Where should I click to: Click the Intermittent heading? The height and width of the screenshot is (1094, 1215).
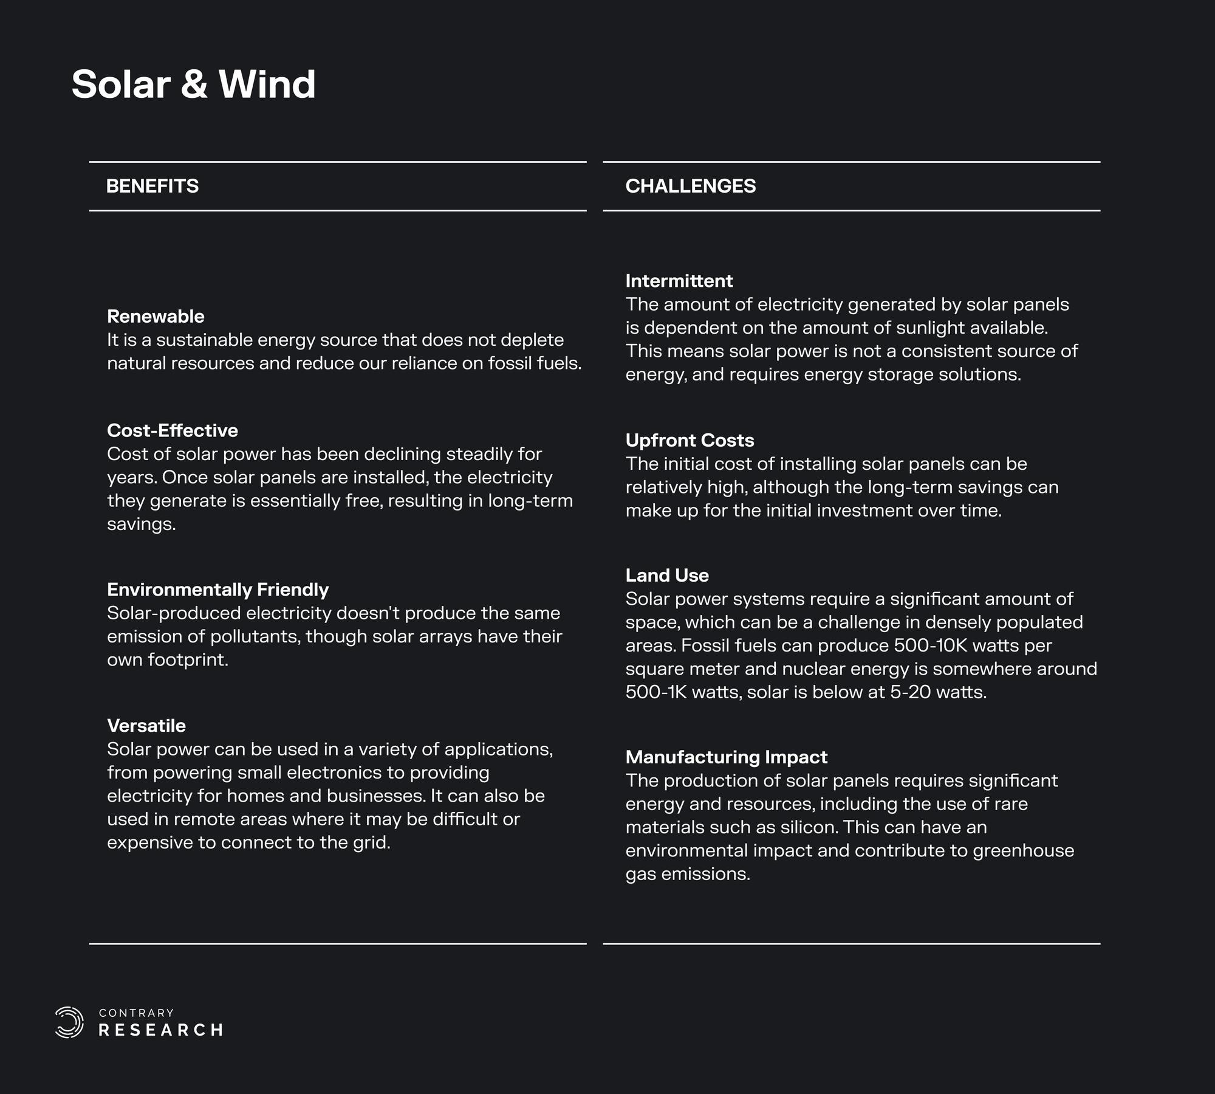coord(679,281)
